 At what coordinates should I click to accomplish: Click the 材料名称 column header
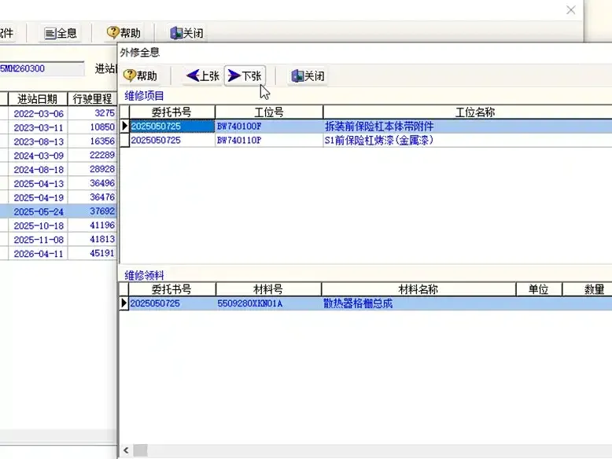click(x=418, y=289)
